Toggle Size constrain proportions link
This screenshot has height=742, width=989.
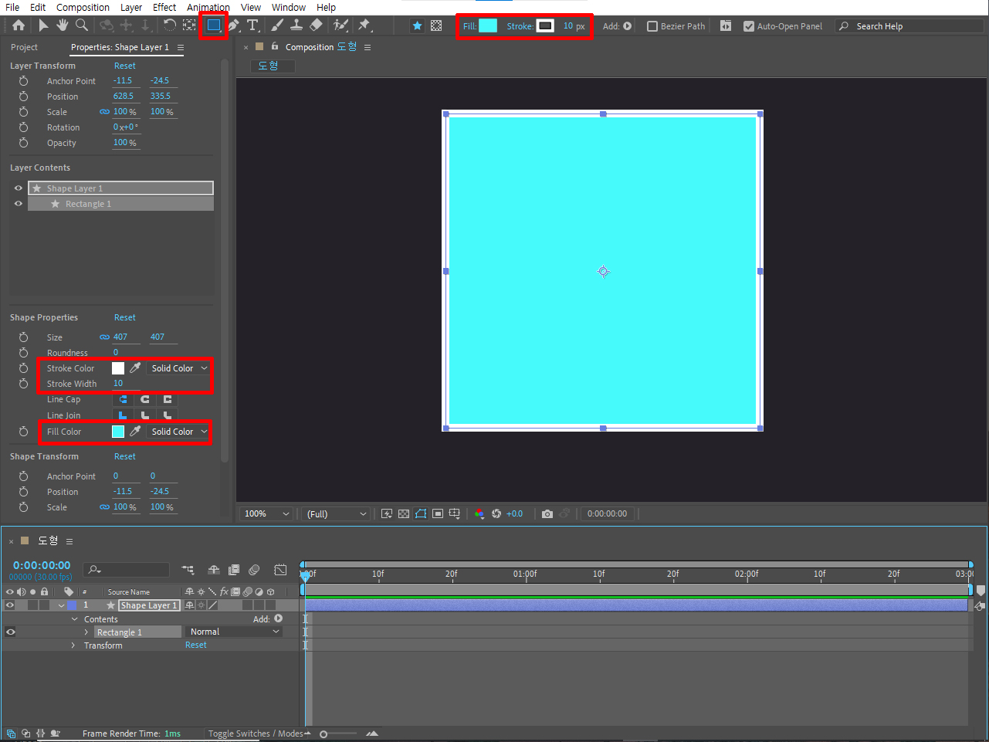coord(104,337)
